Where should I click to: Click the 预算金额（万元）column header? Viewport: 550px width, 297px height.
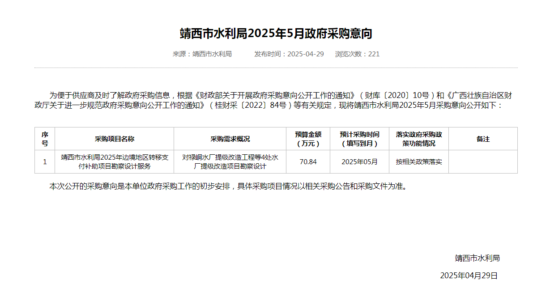click(308, 139)
